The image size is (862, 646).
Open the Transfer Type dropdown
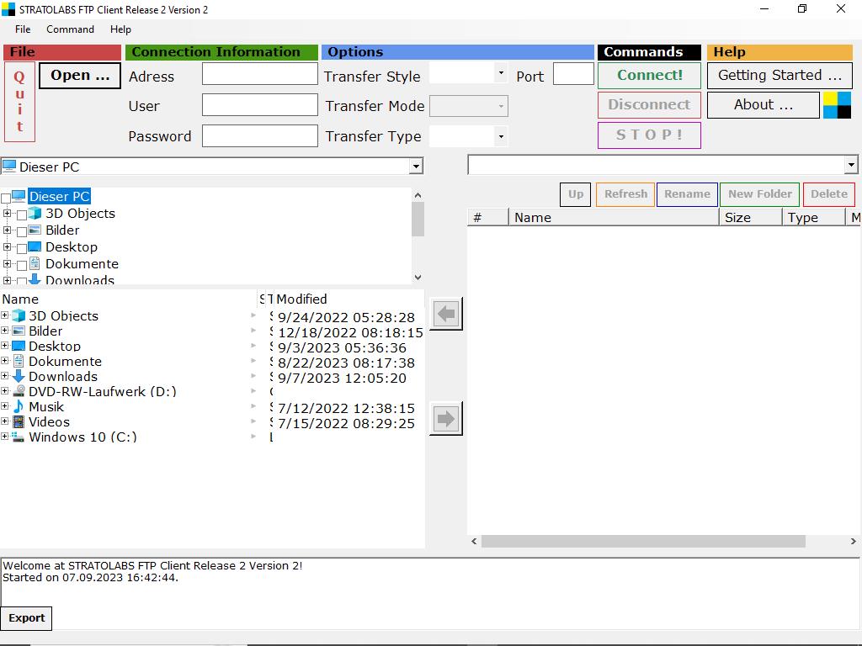(500, 136)
